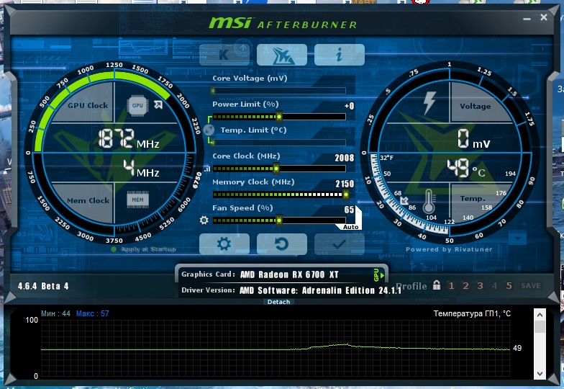Minimize the MSI Afterburner window
The width and height of the screenshot is (564, 389).
coord(527,19)
